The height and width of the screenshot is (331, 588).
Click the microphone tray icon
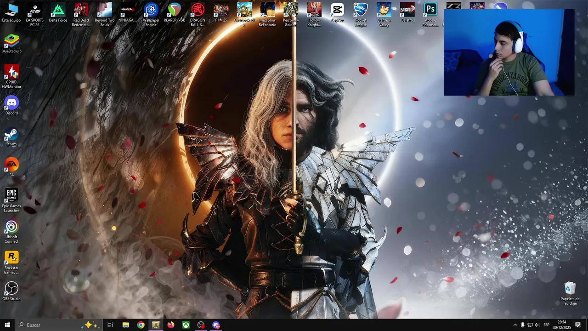pos(522,325)
